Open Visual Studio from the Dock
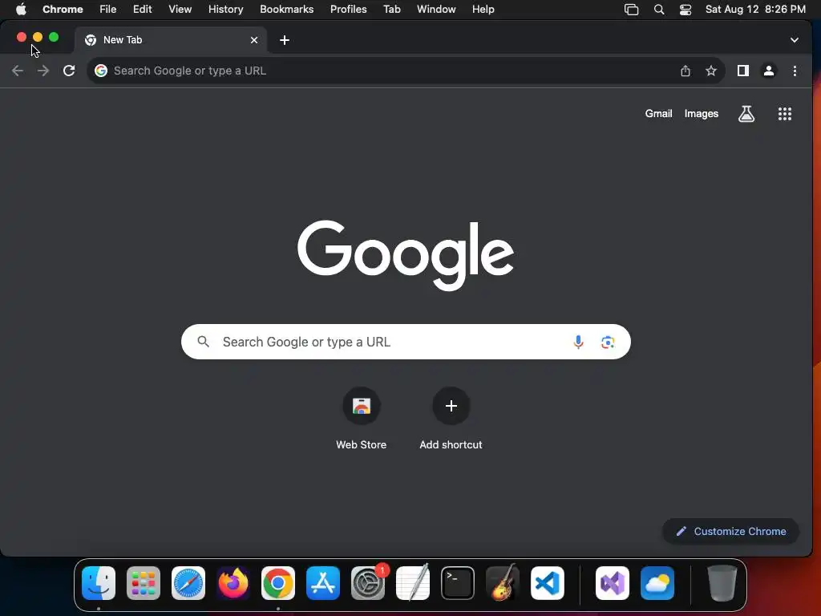 point(613,583)
